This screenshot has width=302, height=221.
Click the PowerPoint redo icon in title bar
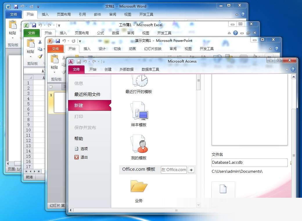point(73,41)
